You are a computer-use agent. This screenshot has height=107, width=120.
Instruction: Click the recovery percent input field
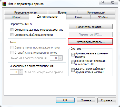point(14,72)
